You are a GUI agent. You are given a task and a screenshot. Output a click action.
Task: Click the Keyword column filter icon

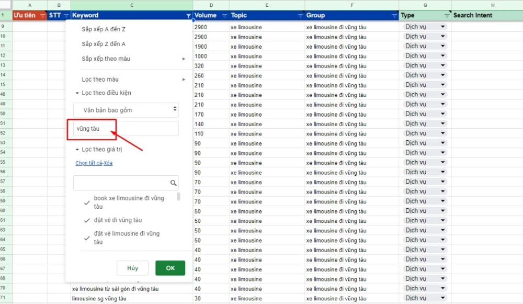(188, 16)
